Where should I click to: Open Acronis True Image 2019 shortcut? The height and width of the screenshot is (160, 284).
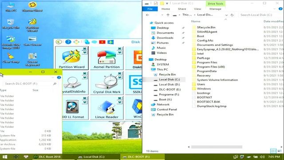click(x=11, y=42)
